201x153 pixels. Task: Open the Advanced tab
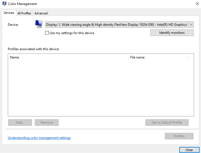pyautogui.click(x=41, y=13)
